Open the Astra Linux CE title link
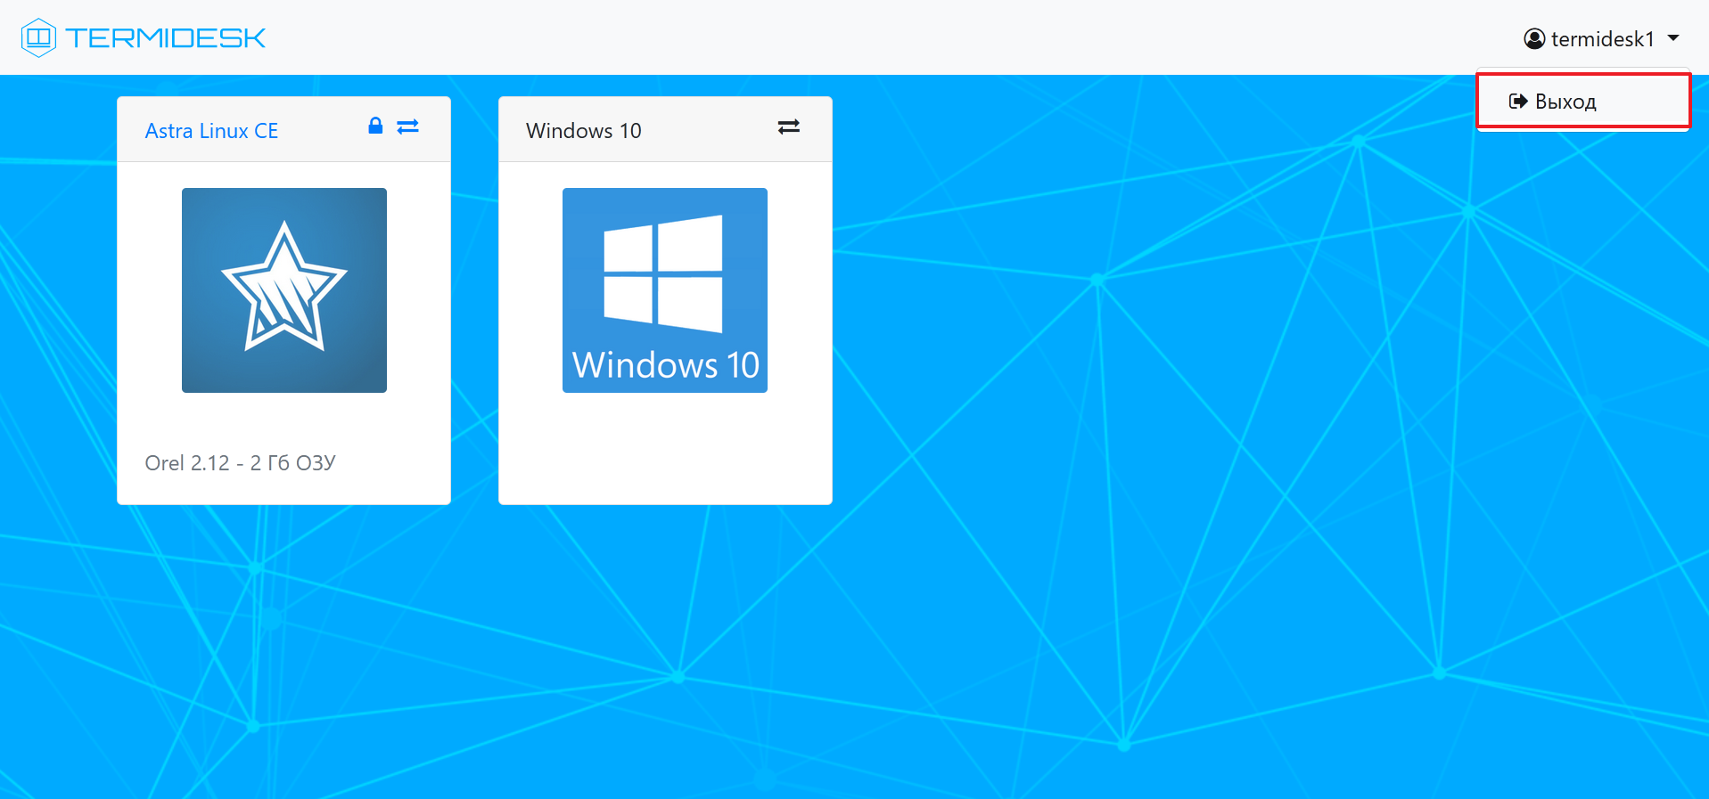The image size is (1709, 799). [211, 131]
